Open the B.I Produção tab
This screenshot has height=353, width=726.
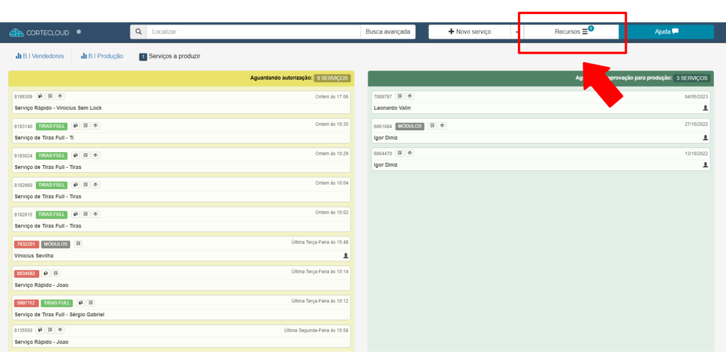pyautogui.click(x=102, y=56)
